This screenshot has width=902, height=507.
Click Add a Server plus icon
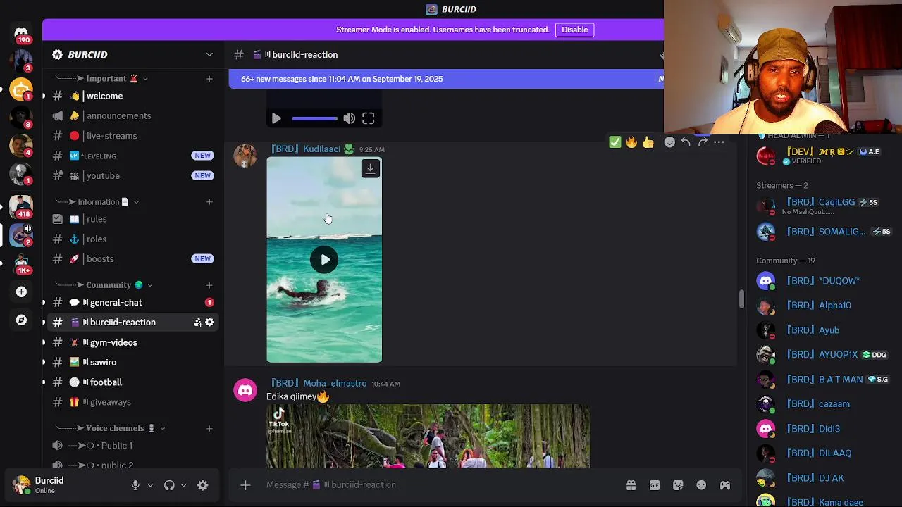point(21,292)
